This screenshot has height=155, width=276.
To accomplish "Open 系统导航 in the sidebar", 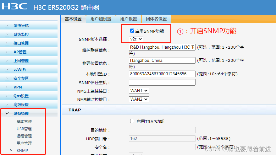I will (21, 26).
